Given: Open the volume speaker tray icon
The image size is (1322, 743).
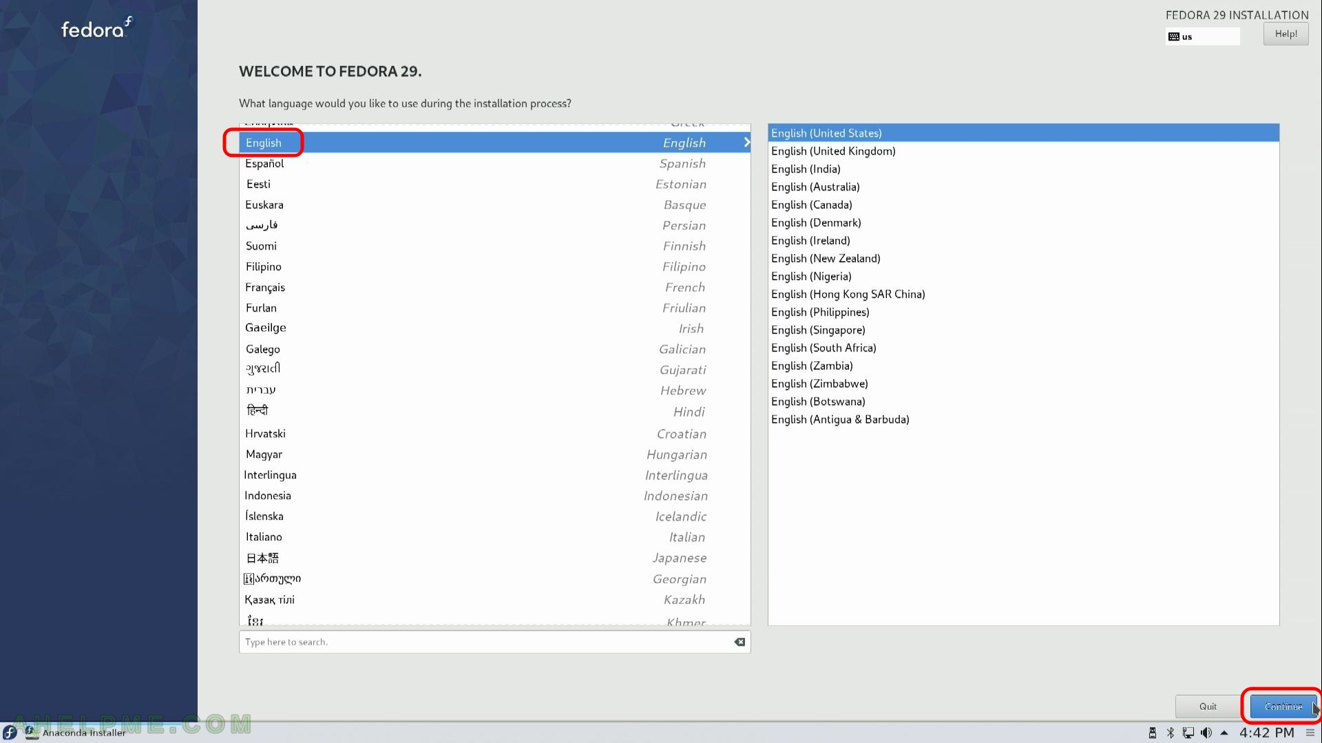Looking at the screenshot, I should pyautogui.click(x=1206, y=733).
